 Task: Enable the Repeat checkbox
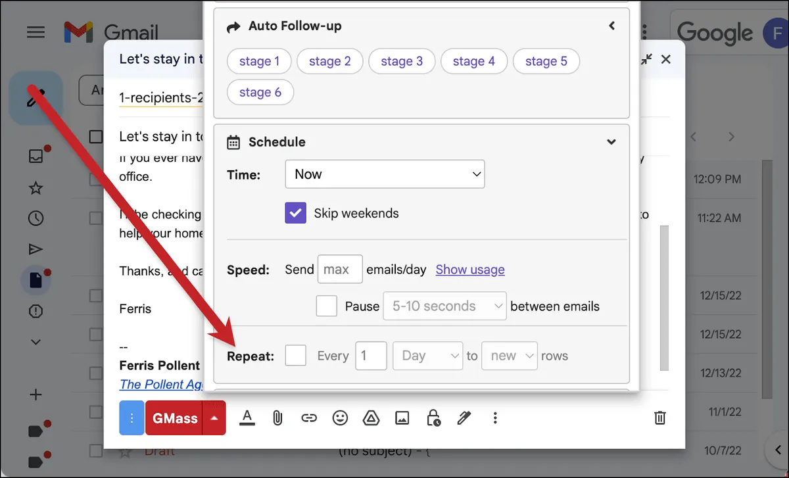[x=296, y=356]
